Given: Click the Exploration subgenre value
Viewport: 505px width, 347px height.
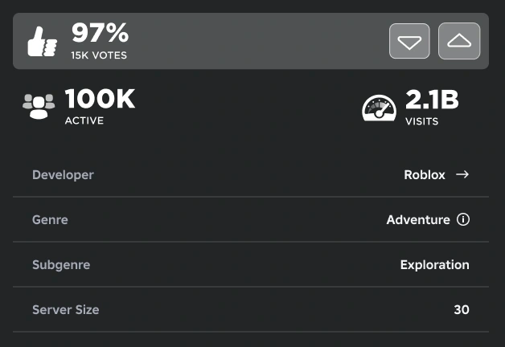Looking at the screenshot, I should [x=434, y=265].
